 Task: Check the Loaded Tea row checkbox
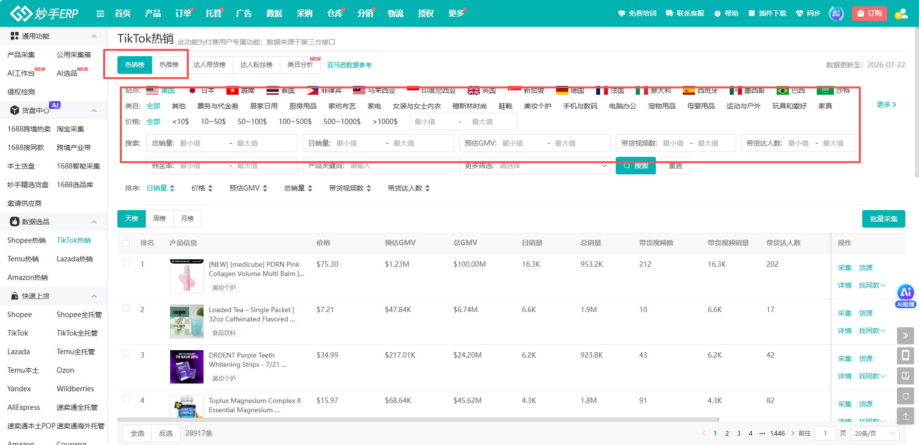pos(126,308)
